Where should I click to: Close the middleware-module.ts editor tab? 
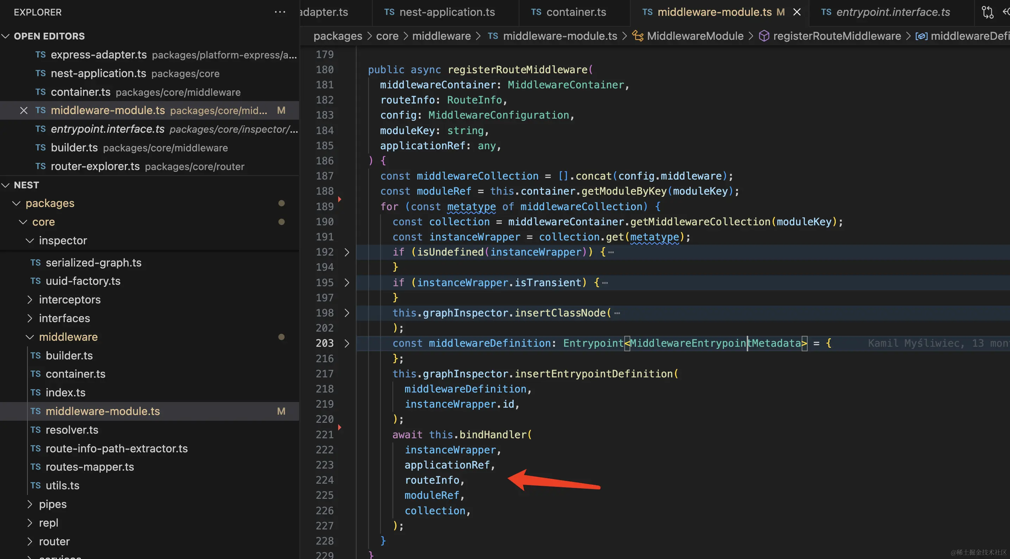[797, 12]
